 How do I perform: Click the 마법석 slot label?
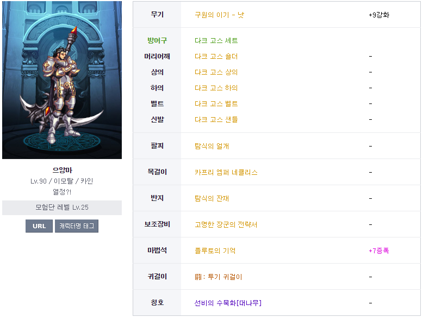(x=157, y=251)
